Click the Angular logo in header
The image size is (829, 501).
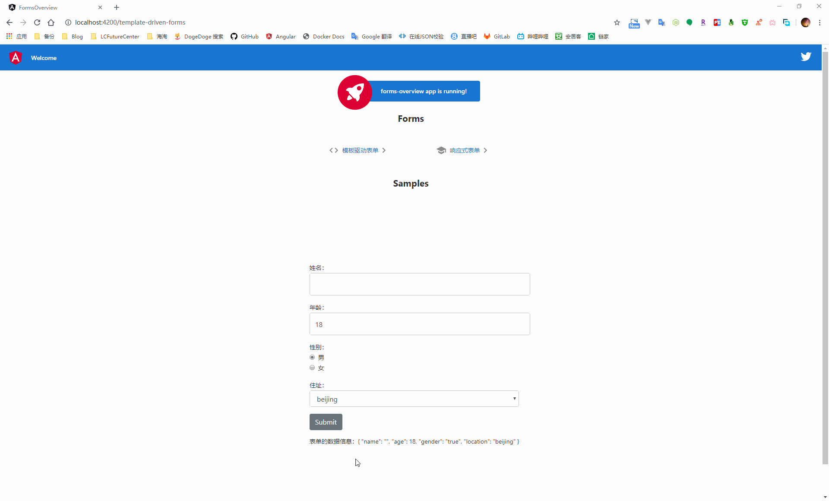tap(16, 57)
